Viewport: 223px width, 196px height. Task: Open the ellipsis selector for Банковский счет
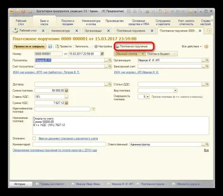[x=203, y=66]
